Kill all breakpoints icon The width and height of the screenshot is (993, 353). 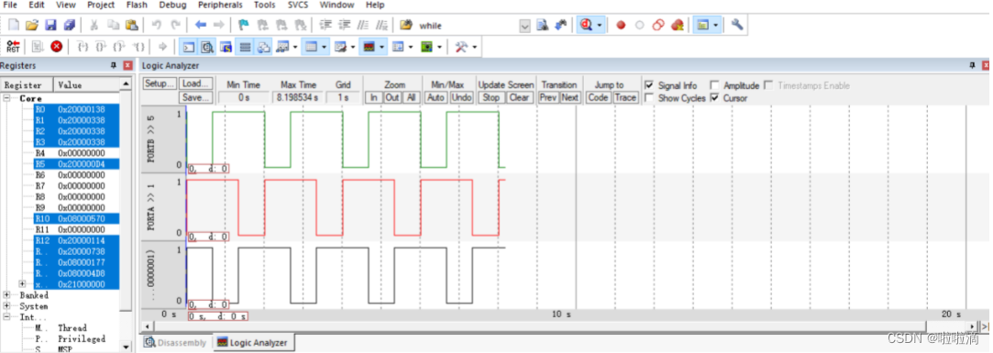click(x=677, y=26)
